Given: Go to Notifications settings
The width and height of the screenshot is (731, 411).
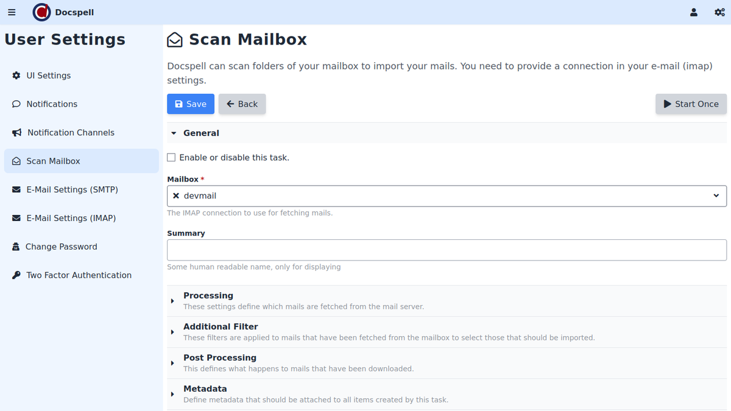Looking at the screenshot, I should click(52, 104).
